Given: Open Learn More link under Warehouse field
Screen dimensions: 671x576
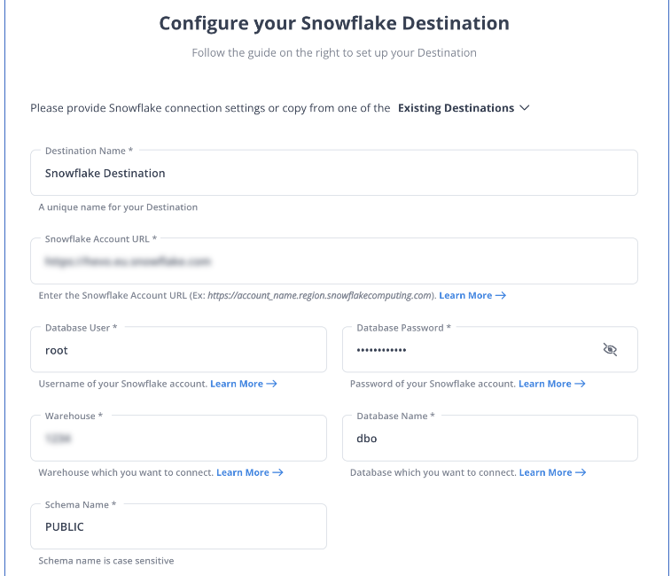Looking at the screenshot, I should [x=243, y=472].
